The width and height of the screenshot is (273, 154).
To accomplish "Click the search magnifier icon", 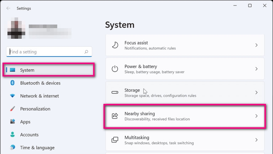I will [86, 52].
